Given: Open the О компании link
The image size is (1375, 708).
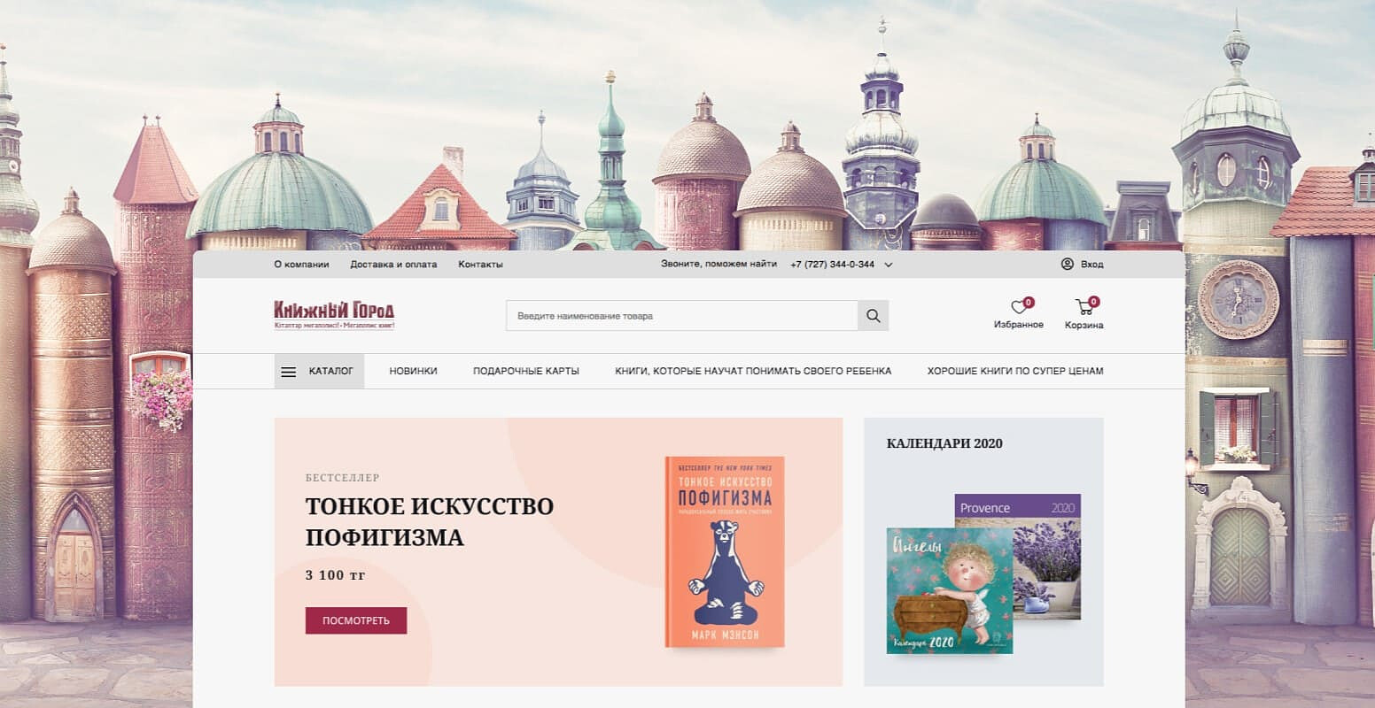Looking at the screenshot, I should click(x=301, y=265).
